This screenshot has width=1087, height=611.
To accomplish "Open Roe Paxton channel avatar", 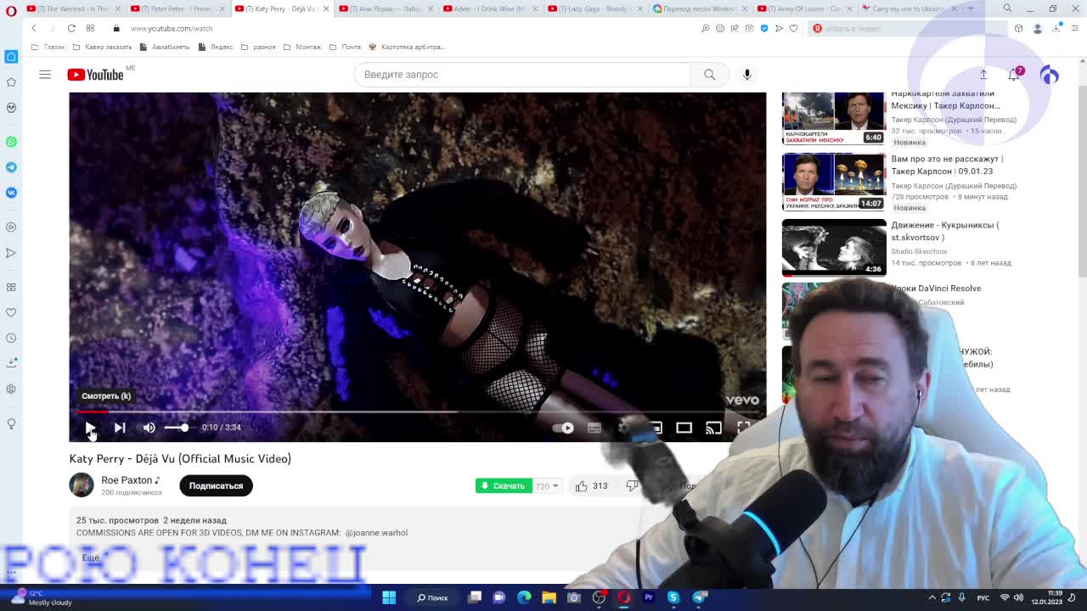I will point(82,485).
